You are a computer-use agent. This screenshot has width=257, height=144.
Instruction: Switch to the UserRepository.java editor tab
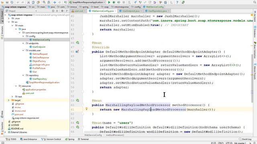(157, 11)
